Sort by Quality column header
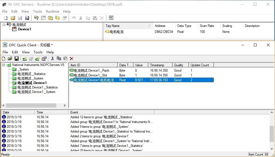Viewport: 275px width, 157px height. (x=180, y=65)
